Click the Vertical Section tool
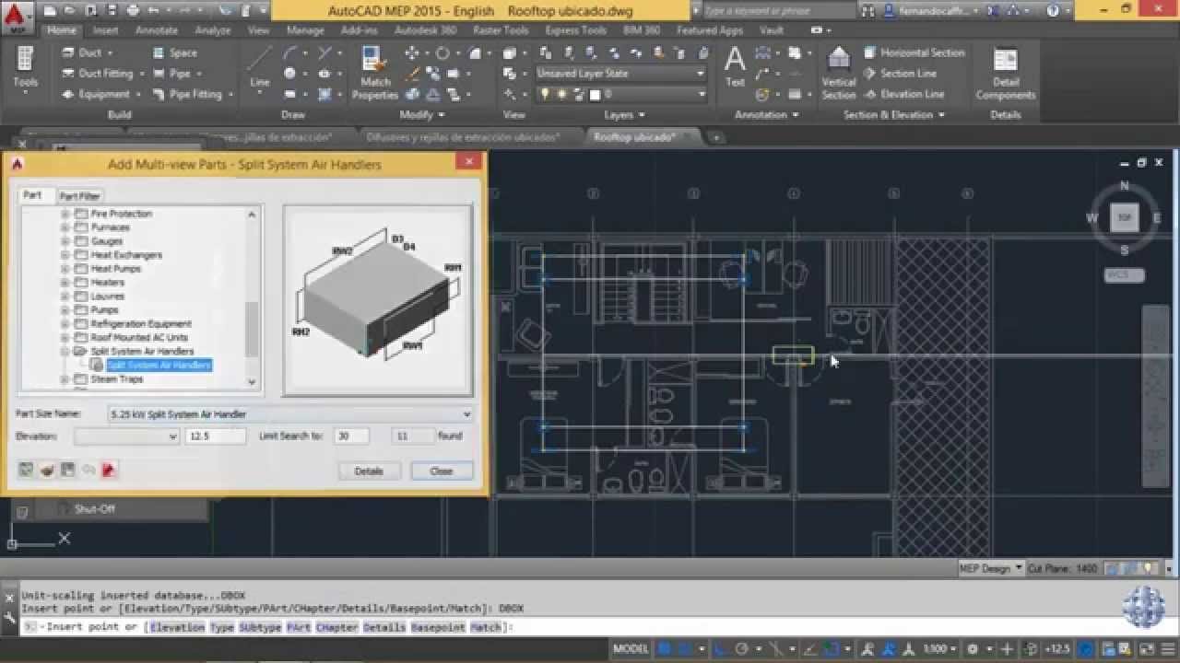 pos(839,74)
